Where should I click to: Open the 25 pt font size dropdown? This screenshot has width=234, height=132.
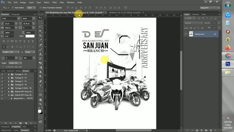[x=16, y=23]
